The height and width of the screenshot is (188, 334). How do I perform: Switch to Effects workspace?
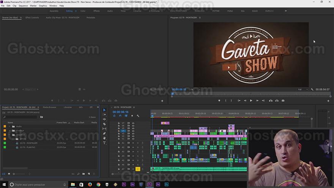(x=96, y=11)
